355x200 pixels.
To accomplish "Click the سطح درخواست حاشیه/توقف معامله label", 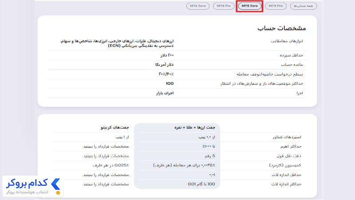I will 270,74.
